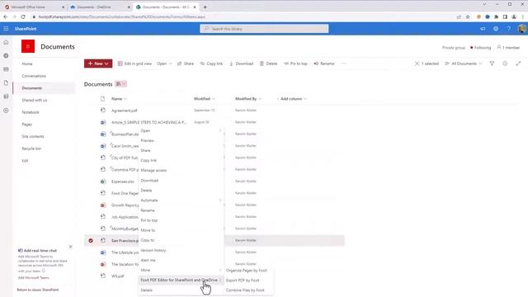The width and height of the screenshot is (528, 297).
Task: Open the details pane info icon
Action: (505, 64)
